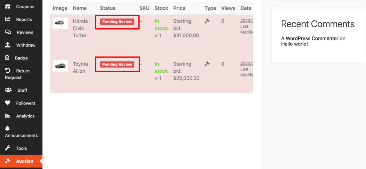Screen dimensions: 366x169
Task: Click the Withdraw upload icon
Action: pos(8,45)
